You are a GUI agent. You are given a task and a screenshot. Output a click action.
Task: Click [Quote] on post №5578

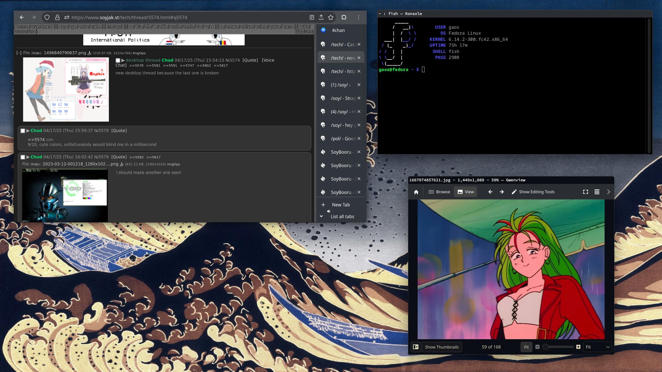119,130
